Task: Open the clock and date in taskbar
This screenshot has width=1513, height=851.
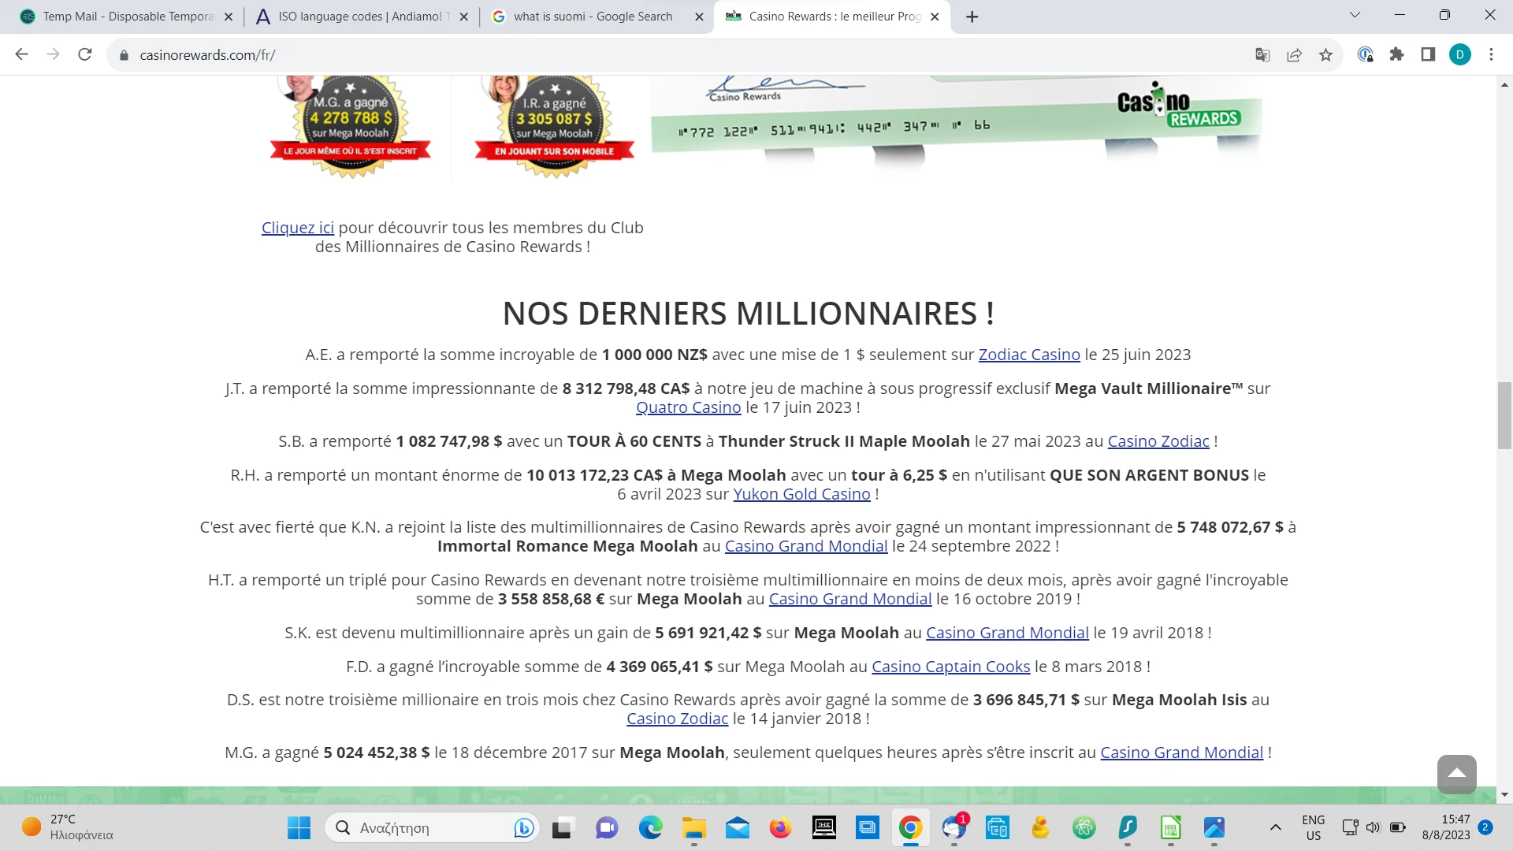Action: click(1446, 827)
